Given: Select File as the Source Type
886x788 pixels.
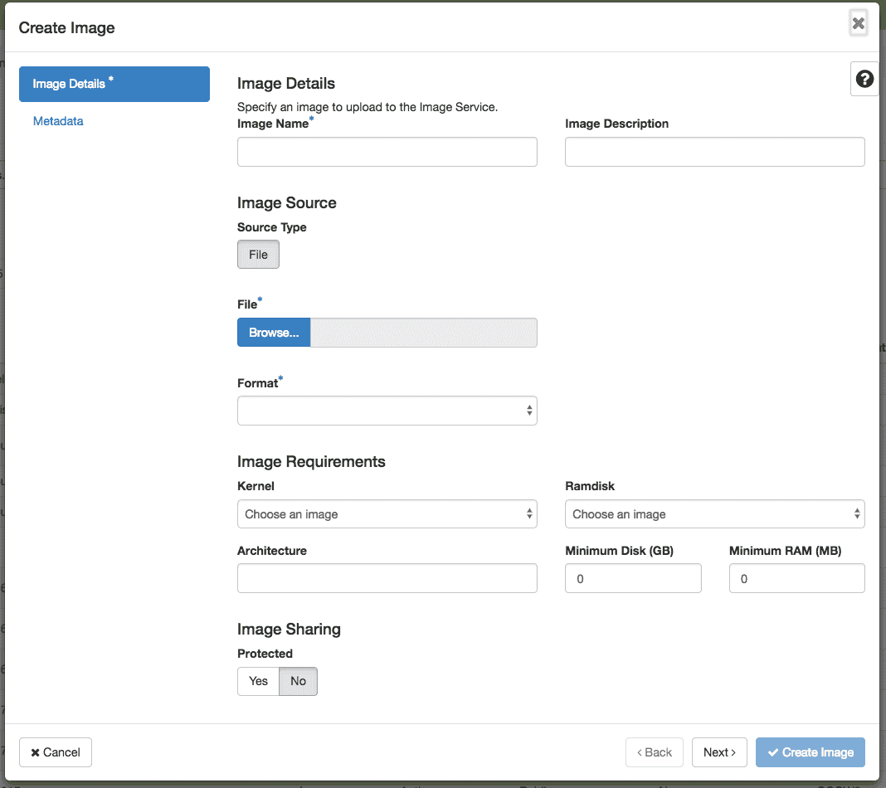Looking at the screenshot, I should point(258,254).
